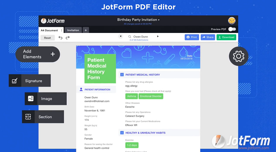The height and width of the screenshot is (152, 276).
Task: Select the weight value 55
Action: [86, 129]
